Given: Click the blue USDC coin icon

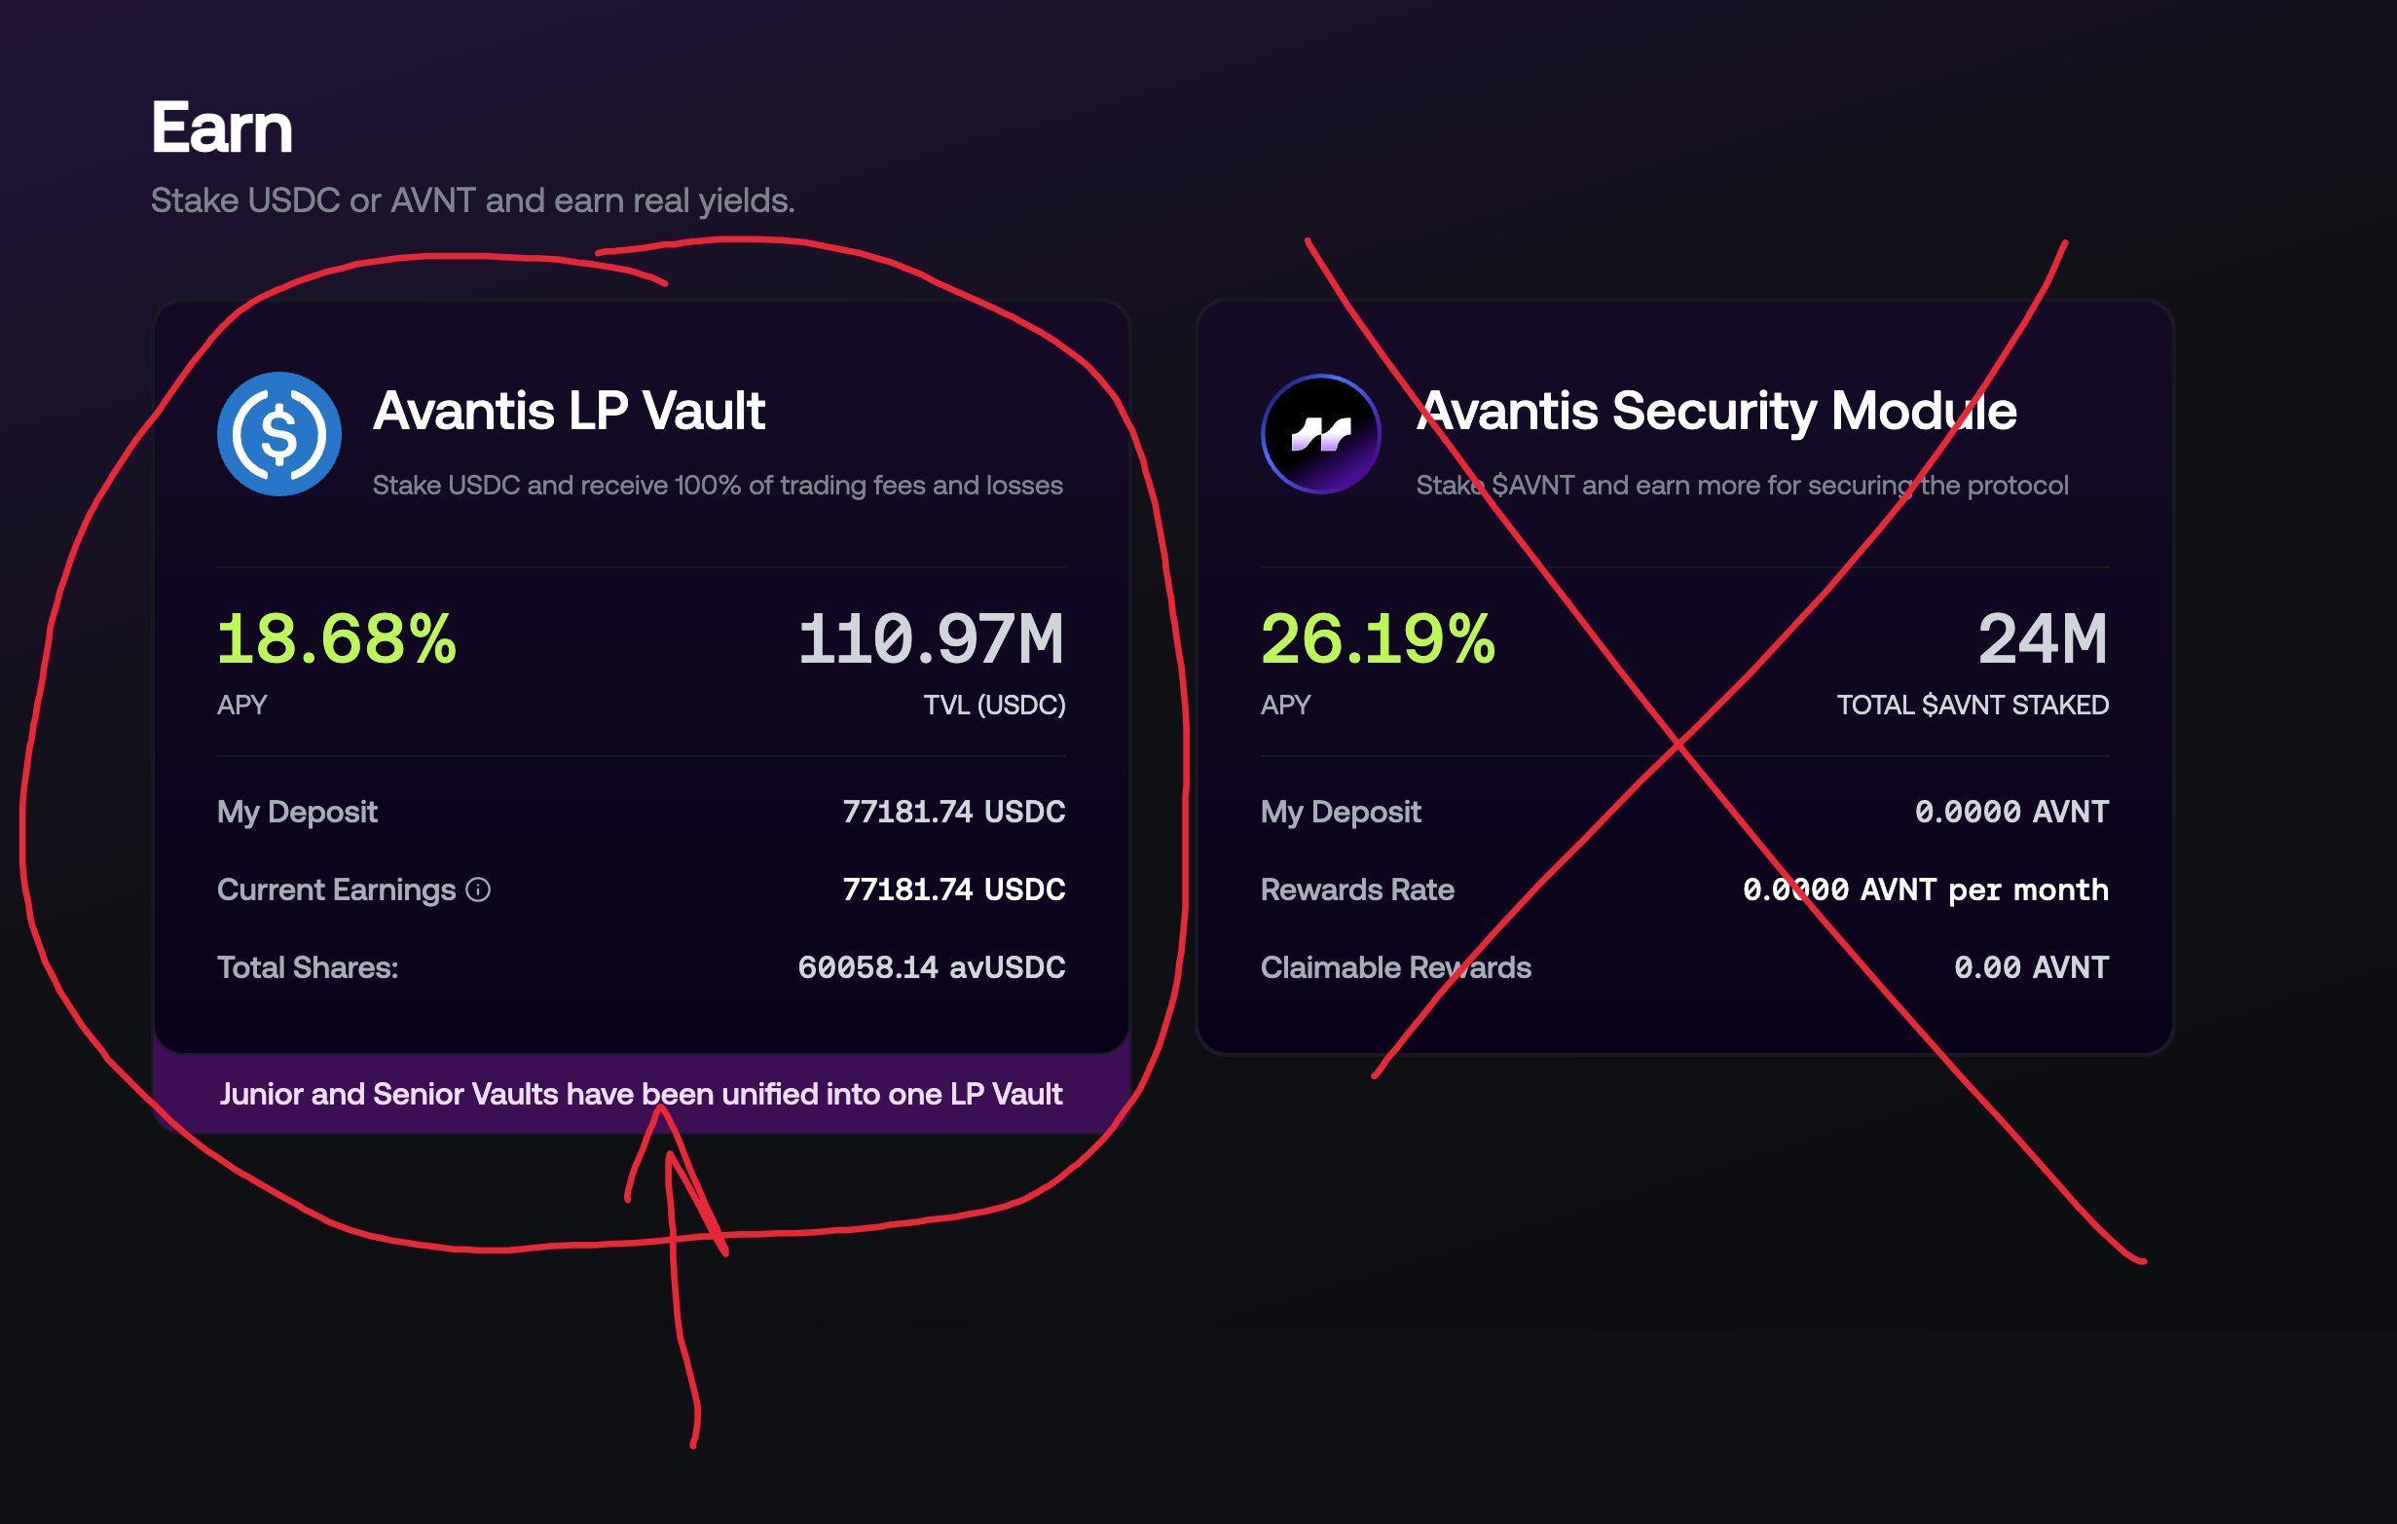Looking at the screenshot, I should [278, 434].
